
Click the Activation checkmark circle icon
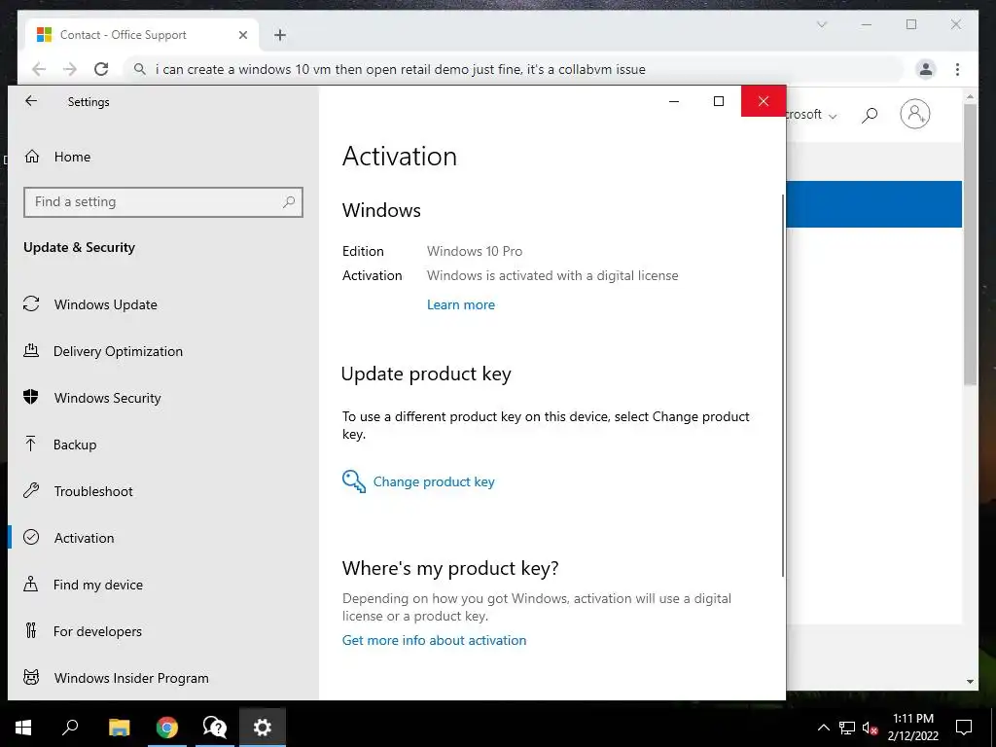31,537
